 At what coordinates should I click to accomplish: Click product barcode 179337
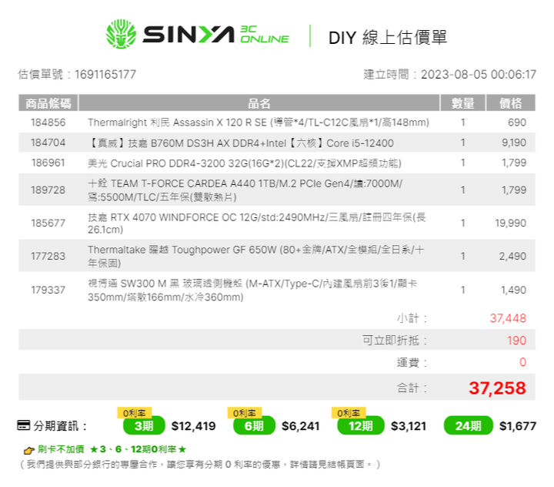(x=48, y=290)
